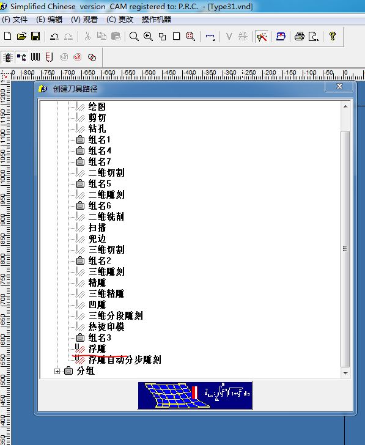
Task: Select 二维铣削 toolpath
Action: (x=106, y=216)
